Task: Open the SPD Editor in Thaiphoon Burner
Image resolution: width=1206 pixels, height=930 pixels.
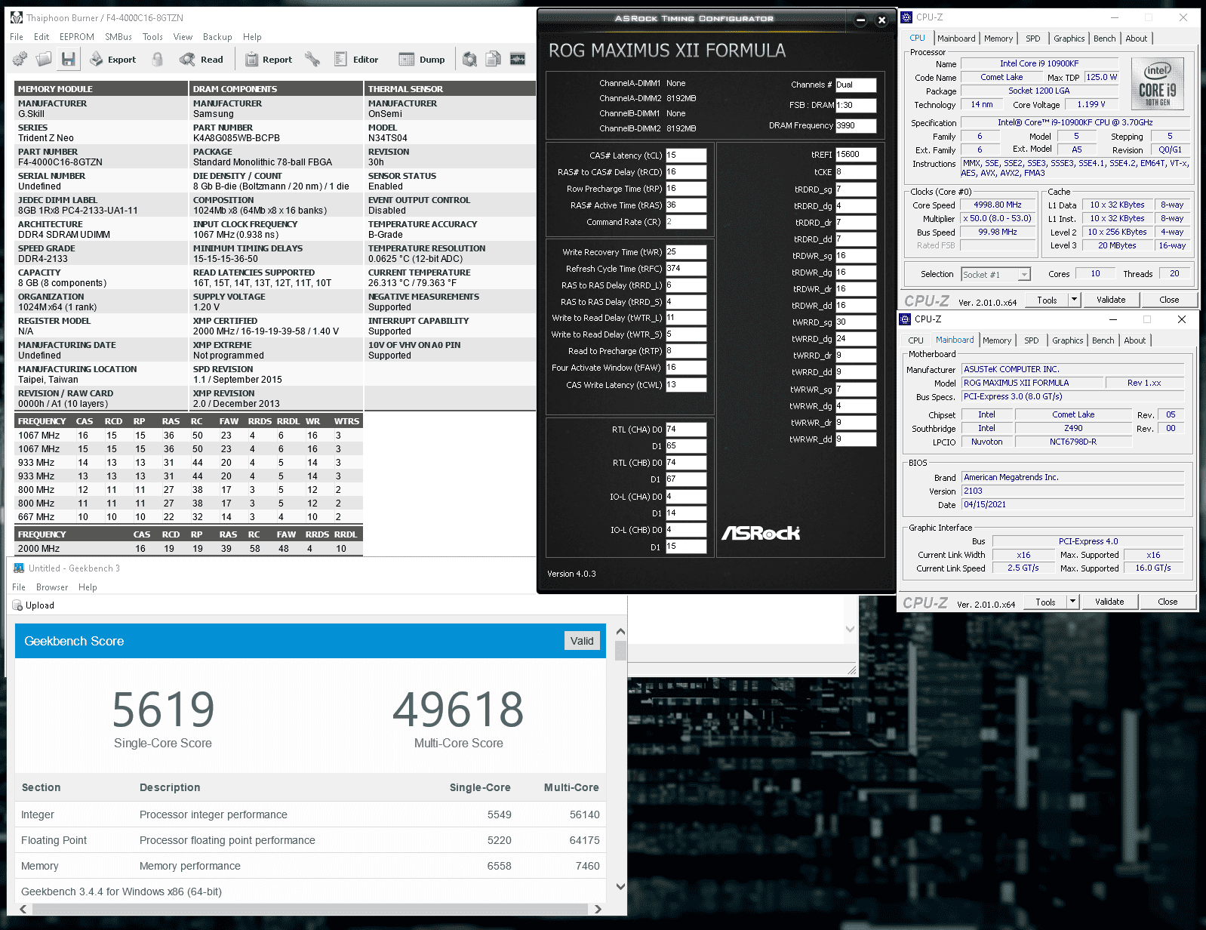Action: pos(356,59)
